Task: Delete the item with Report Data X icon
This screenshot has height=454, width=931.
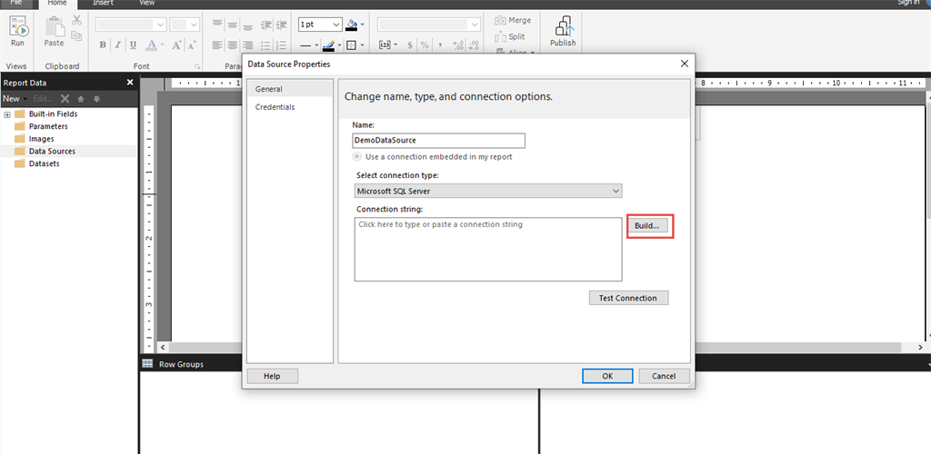Action: pos(65,99)
